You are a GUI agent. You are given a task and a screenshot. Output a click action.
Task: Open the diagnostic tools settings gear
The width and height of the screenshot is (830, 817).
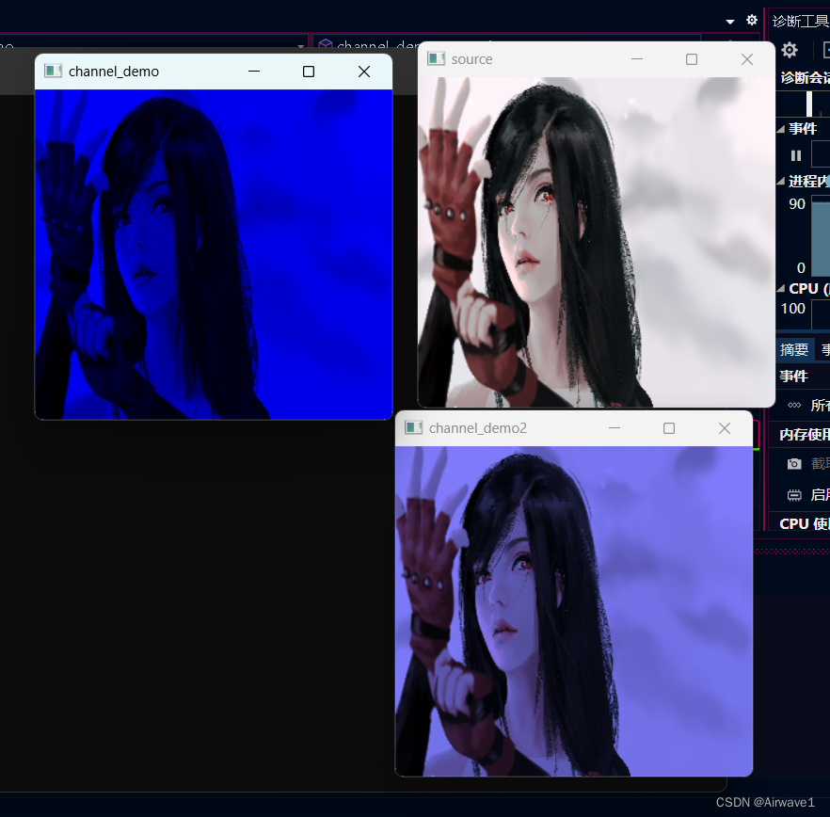[790, 50]
